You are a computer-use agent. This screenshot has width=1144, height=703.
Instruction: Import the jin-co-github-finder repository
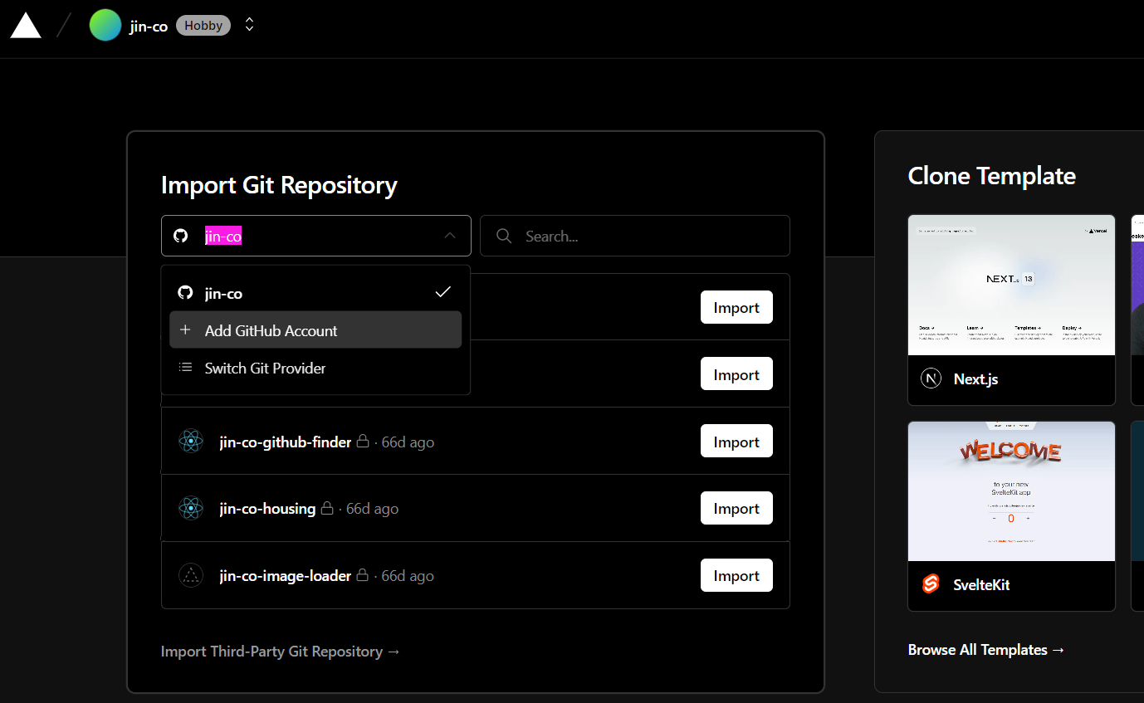coord(736,442)
